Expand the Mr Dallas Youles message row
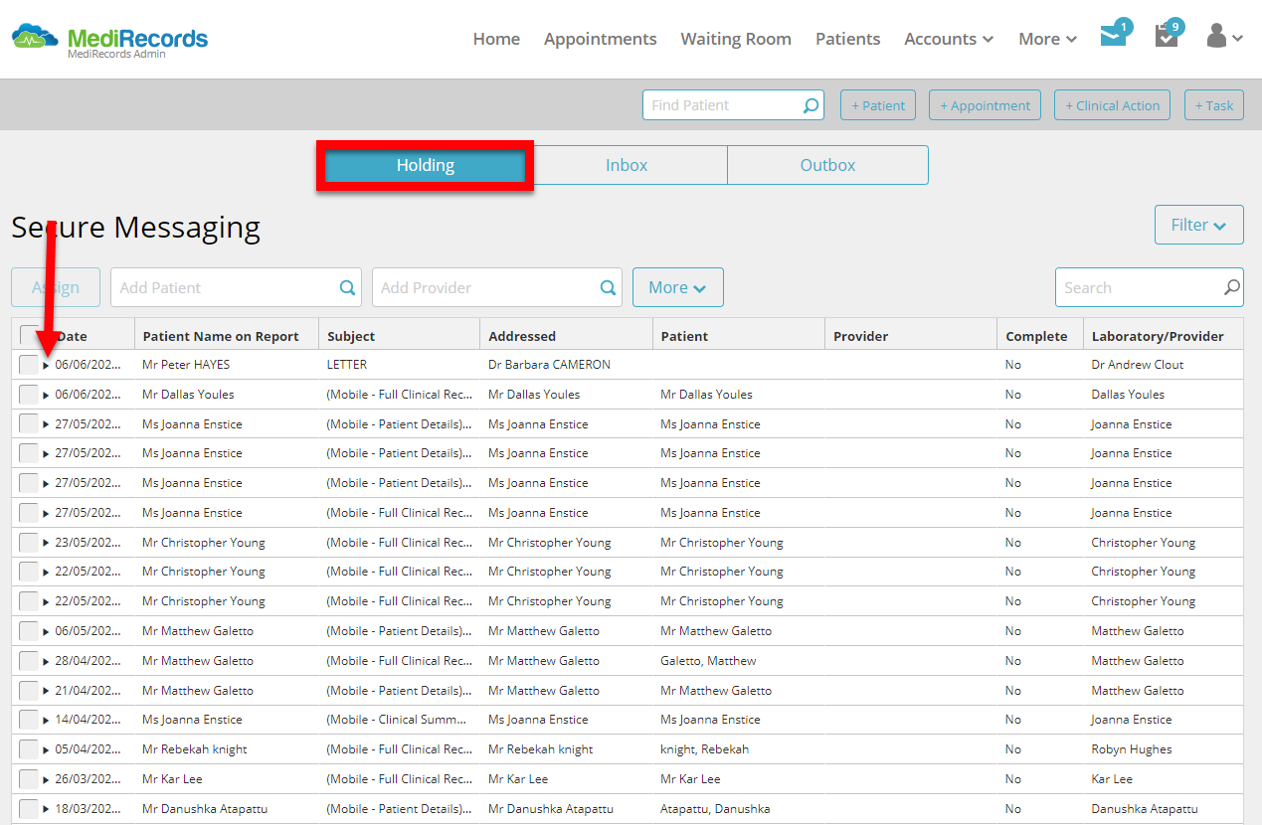Viewport: 1262px width, 825px height. 46,396
